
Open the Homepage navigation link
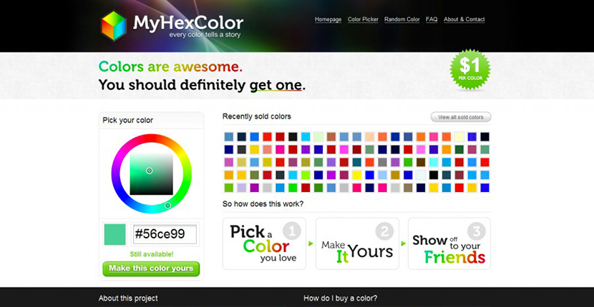pyautogui.click(x=328, y=19)
